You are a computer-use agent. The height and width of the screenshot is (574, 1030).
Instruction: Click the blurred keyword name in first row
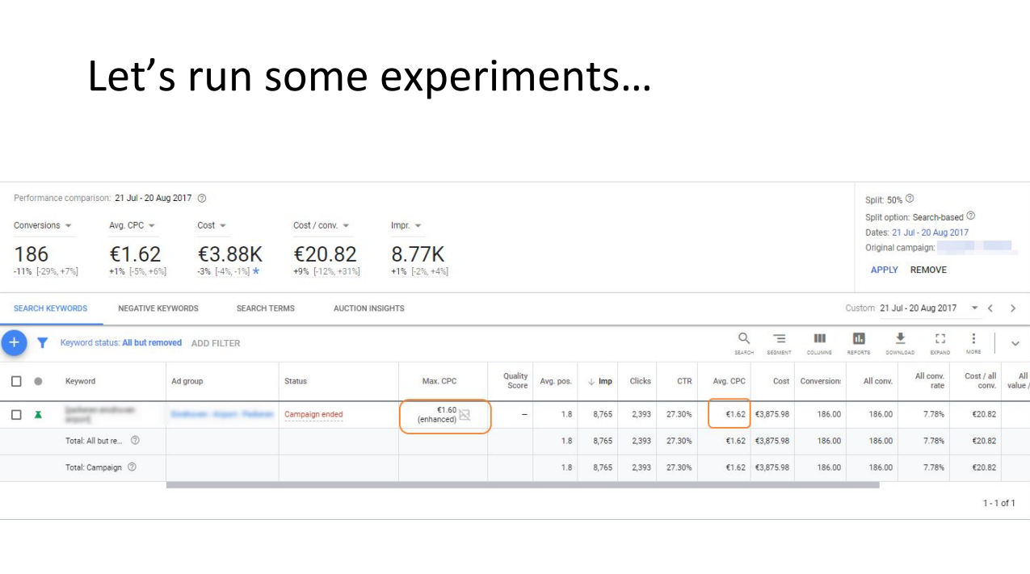coord(99,414)
